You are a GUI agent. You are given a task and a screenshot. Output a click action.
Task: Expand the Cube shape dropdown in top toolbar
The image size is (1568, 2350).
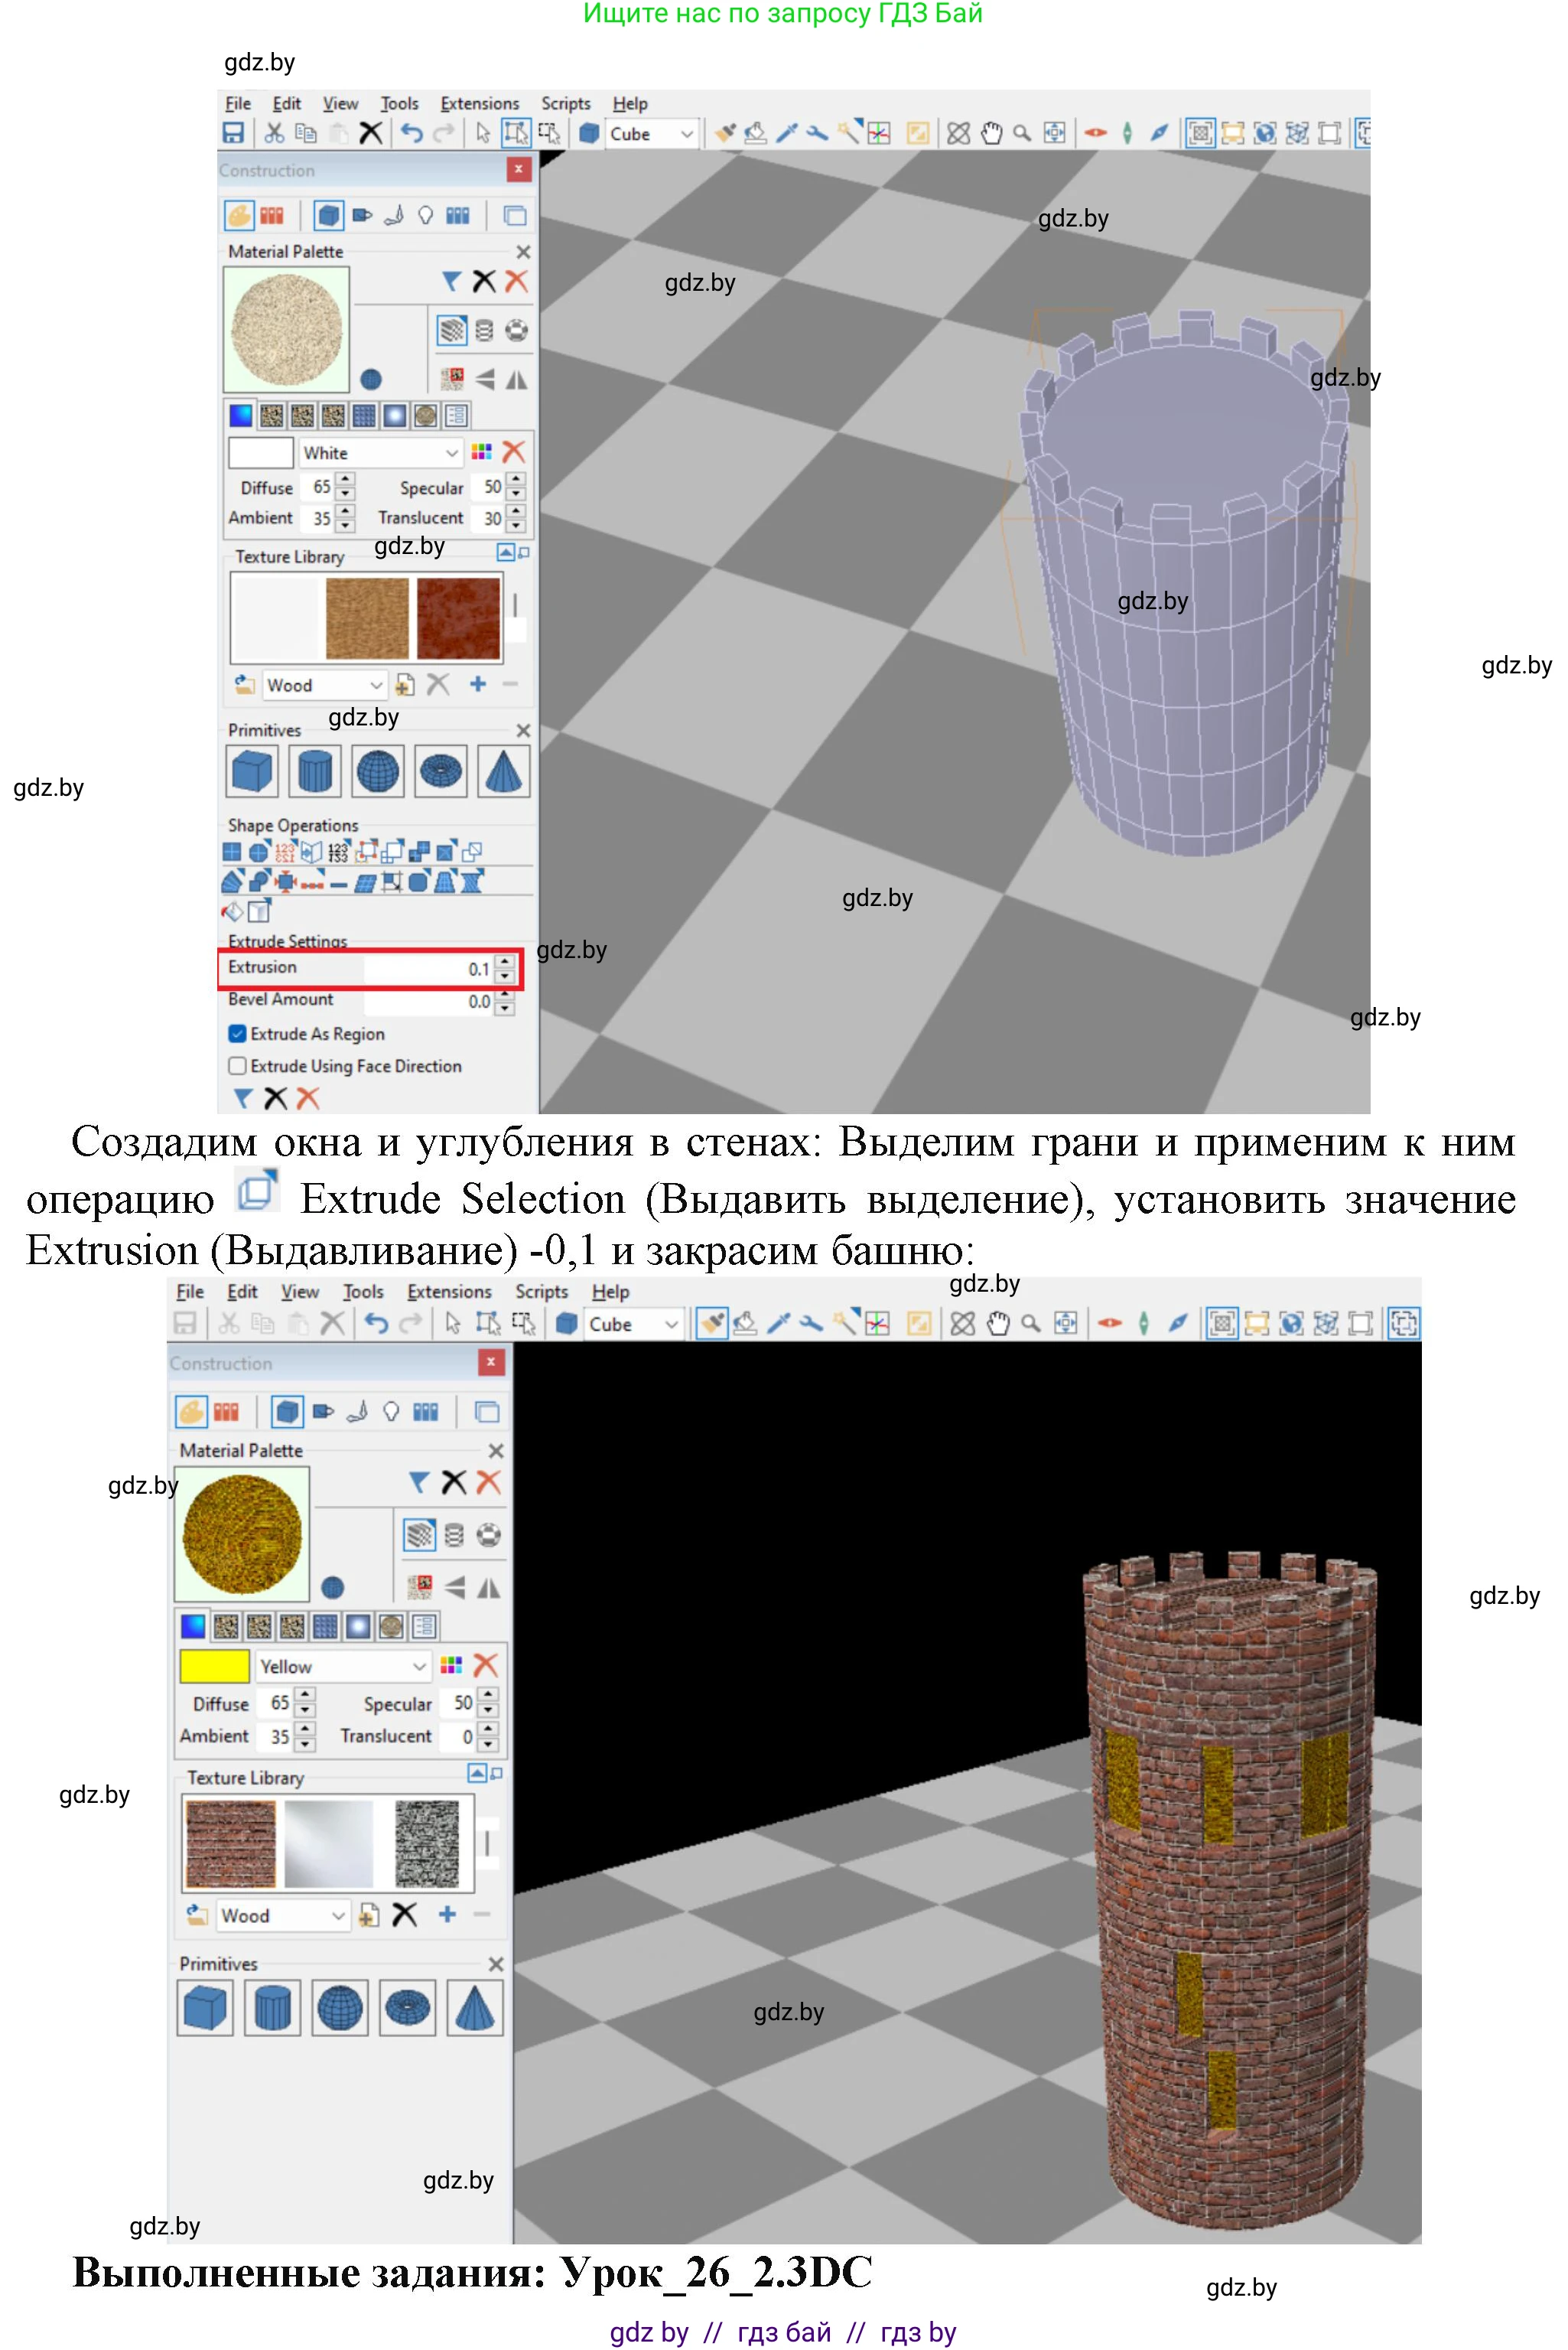point(686,133)
